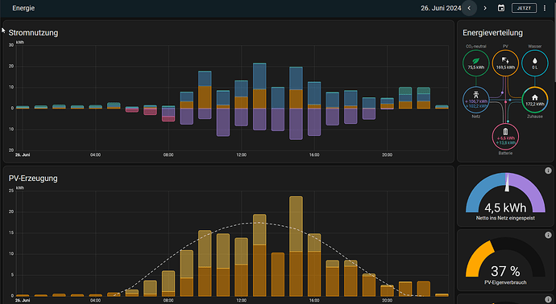Open the calendar date picker

(x=501, y=8)
